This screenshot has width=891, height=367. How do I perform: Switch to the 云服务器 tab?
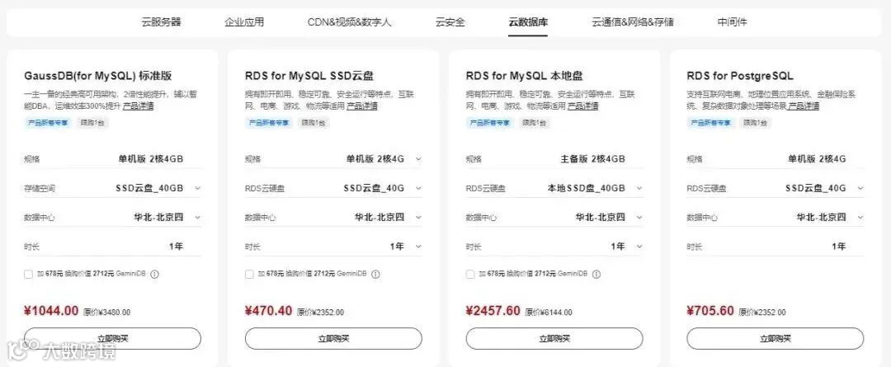coord(161,22)
